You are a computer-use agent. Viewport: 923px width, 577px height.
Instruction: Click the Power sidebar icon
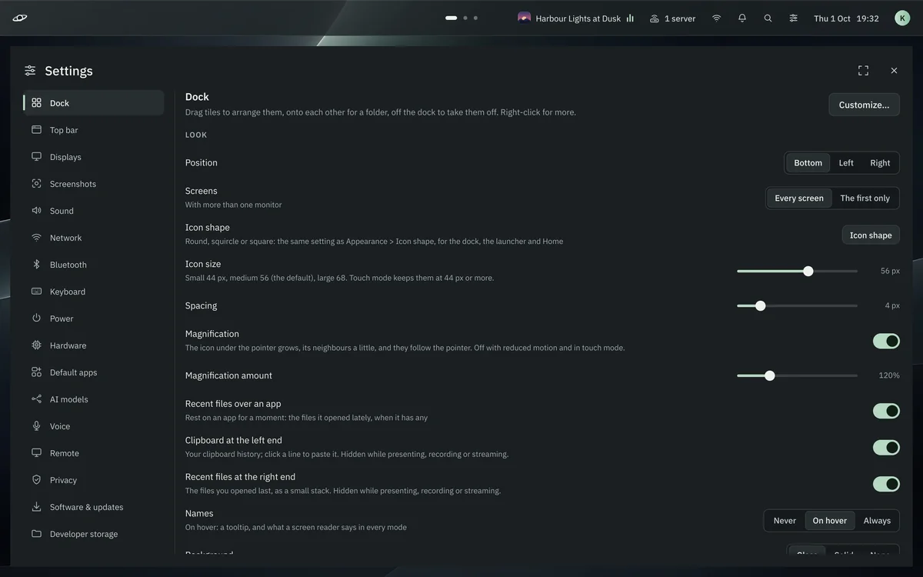(x=36, y=319)
